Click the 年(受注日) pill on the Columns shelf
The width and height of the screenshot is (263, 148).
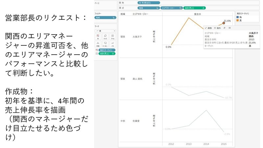click(149, 3)
